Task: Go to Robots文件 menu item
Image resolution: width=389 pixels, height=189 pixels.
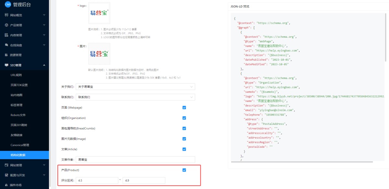Action: click(18, 115)
